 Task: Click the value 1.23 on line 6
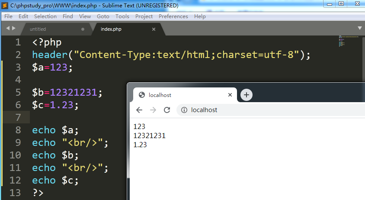(x=62, y=105)
